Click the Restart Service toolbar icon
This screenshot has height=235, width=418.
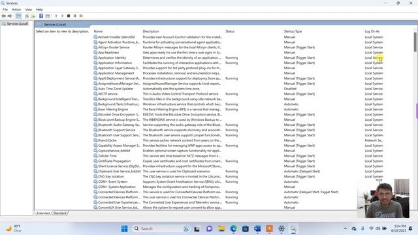(x=81, y=16)
